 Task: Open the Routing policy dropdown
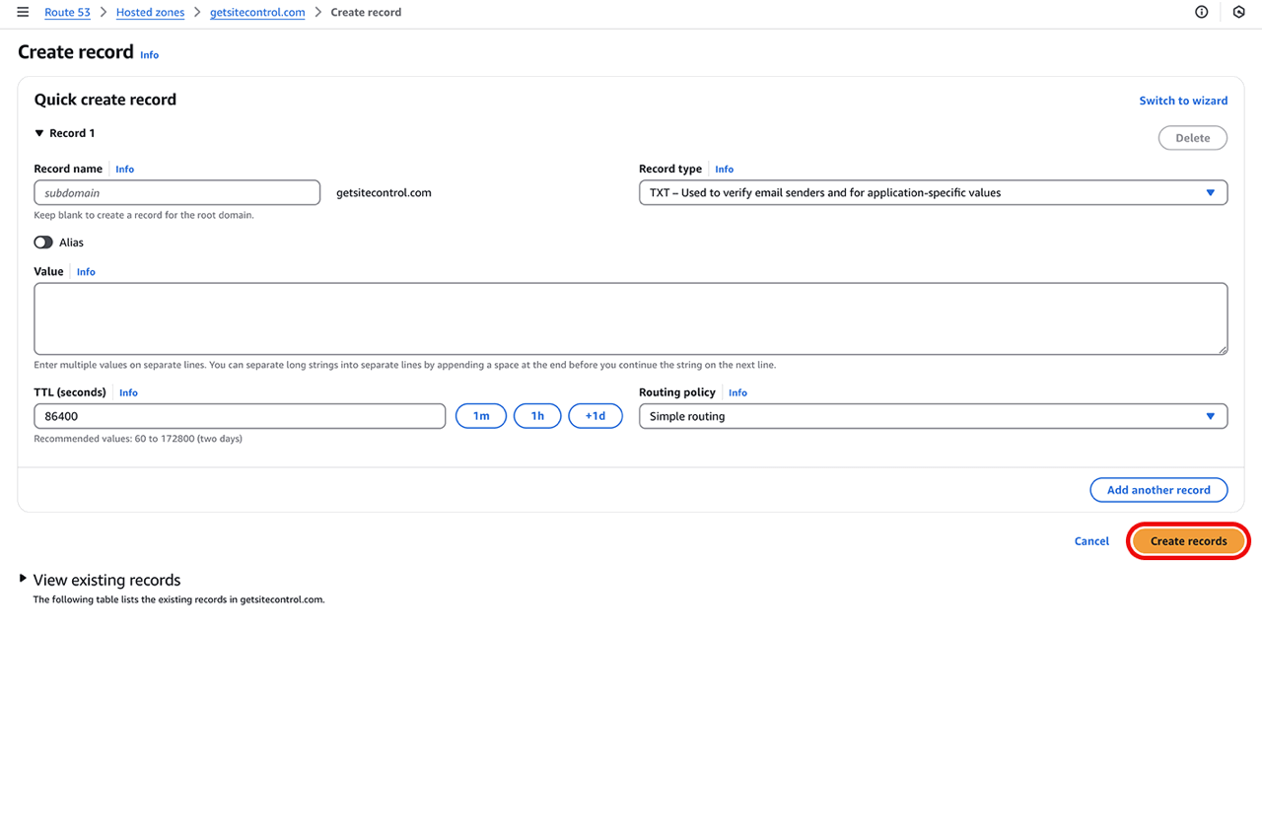932,416
